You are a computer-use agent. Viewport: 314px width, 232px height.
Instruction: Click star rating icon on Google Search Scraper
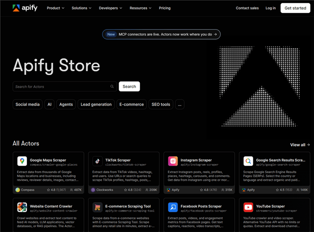click(277, 190)
